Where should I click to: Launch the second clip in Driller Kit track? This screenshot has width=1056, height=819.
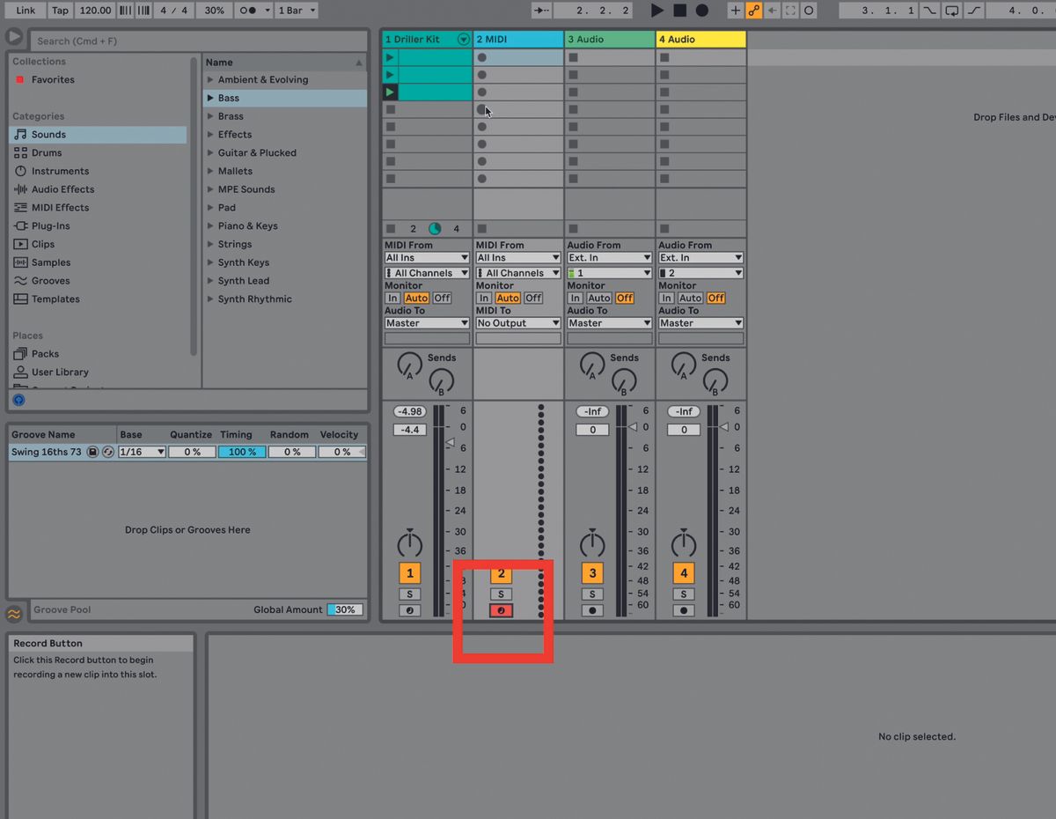[x=390, y=75]
